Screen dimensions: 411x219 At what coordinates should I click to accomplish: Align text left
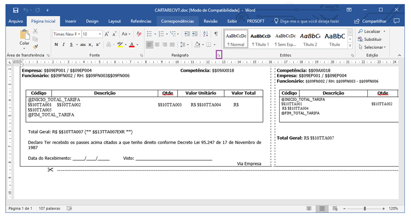149,45
